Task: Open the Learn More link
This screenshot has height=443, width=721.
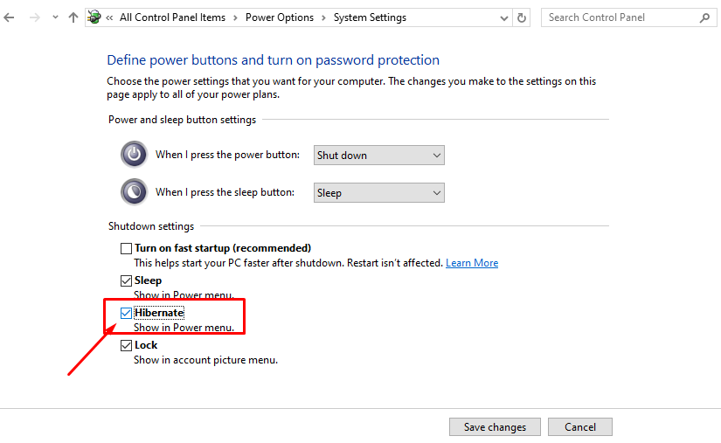Action: point(472,263)
